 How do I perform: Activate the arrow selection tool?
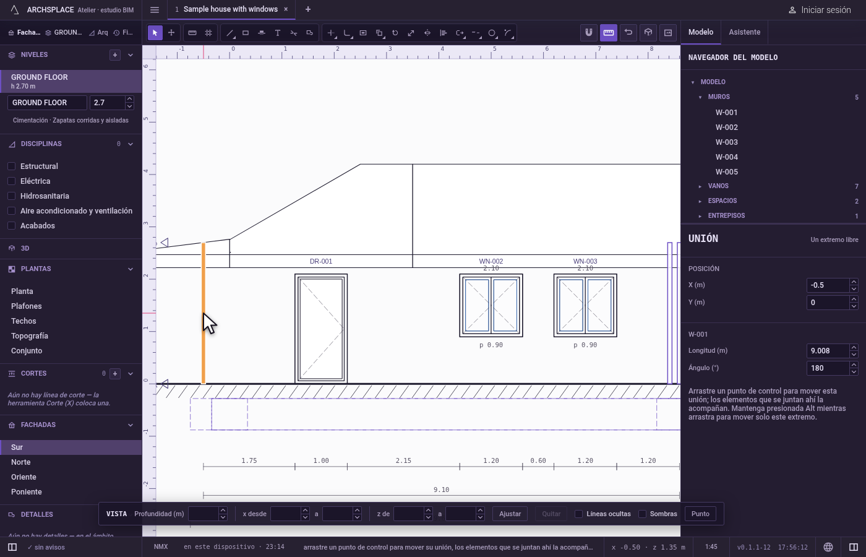click(x=155, y=33)
